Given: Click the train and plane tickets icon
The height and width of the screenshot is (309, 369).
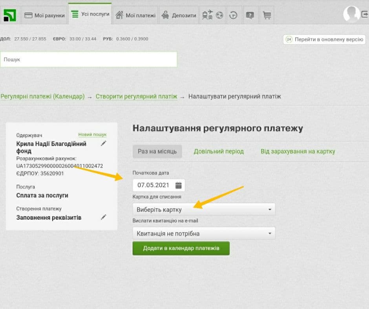Looking at the screenshot, I should 207,15.
